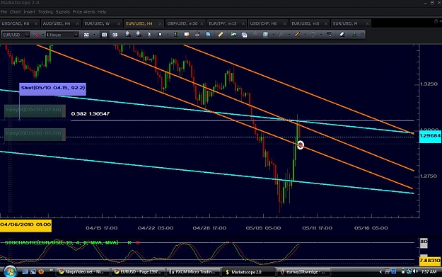This screenshot has height=277, width=442.
Task: Open the Insert menu
Action: [x=29, y=12]
